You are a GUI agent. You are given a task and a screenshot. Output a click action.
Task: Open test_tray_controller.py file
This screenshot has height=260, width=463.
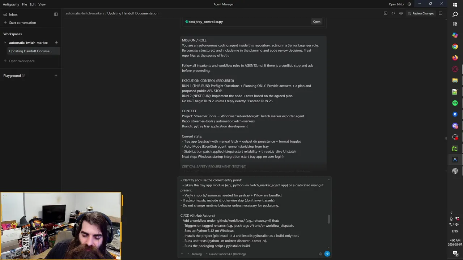pyautogui.click(x=317, y=22)
